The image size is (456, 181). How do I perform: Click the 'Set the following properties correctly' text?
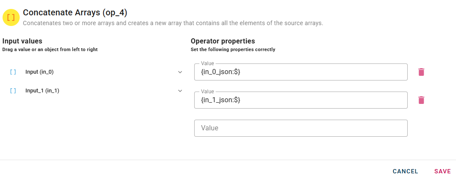233,50
